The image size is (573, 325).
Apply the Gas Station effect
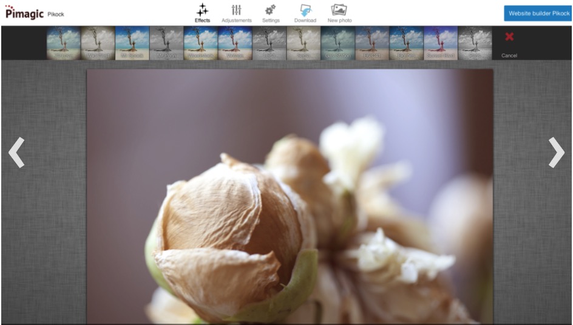[x=337, y=43]
